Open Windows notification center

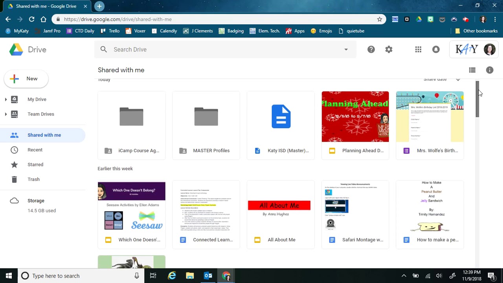coord(491,276)
